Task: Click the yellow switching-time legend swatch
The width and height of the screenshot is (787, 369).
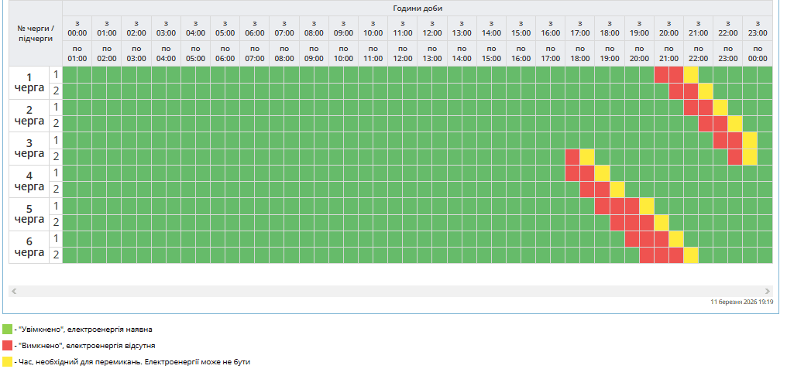Action: (x=8, y=361)
